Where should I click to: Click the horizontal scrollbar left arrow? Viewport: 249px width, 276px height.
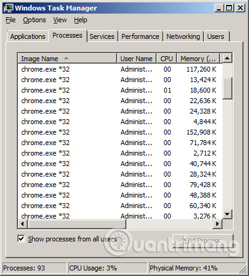(x=23, y=224)
